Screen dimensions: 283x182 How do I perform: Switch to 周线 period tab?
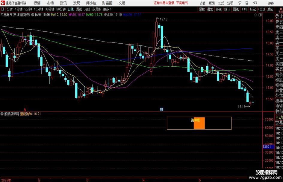point(79,9)
